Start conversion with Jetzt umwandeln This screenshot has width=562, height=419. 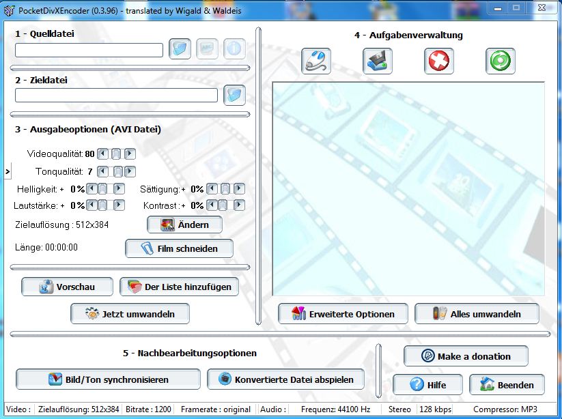130,314
